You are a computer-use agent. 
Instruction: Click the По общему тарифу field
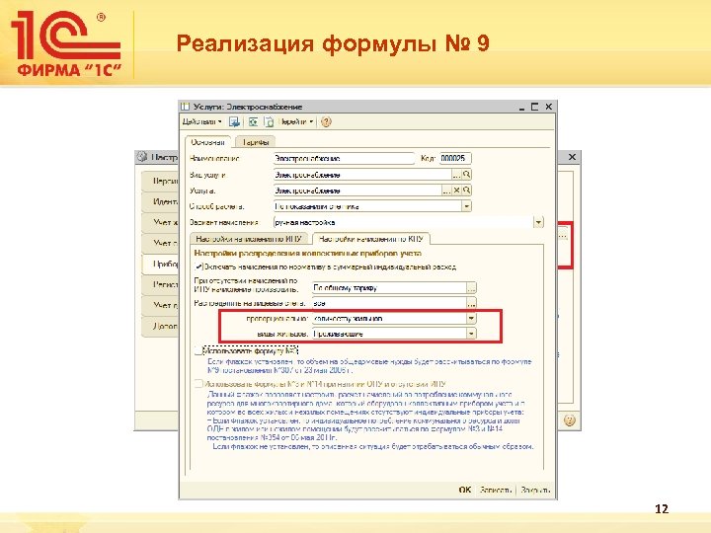389,288
